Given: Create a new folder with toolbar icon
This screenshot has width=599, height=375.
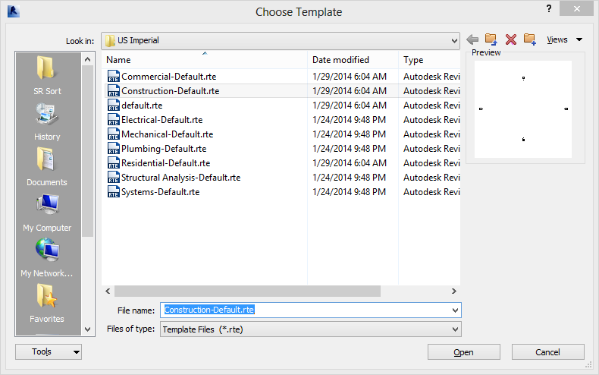Looking at the screenshot, I should coord(530,39).
